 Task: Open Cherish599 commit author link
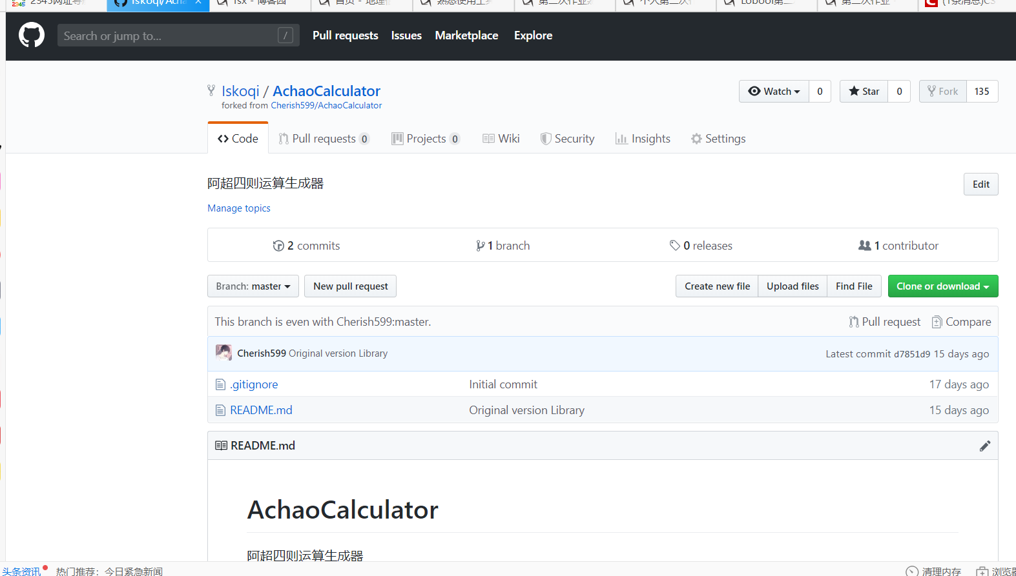[261, 353]
